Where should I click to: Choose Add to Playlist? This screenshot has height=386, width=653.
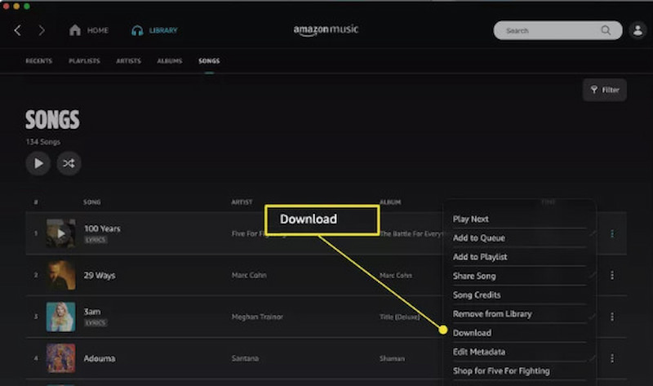click(480, 257)
